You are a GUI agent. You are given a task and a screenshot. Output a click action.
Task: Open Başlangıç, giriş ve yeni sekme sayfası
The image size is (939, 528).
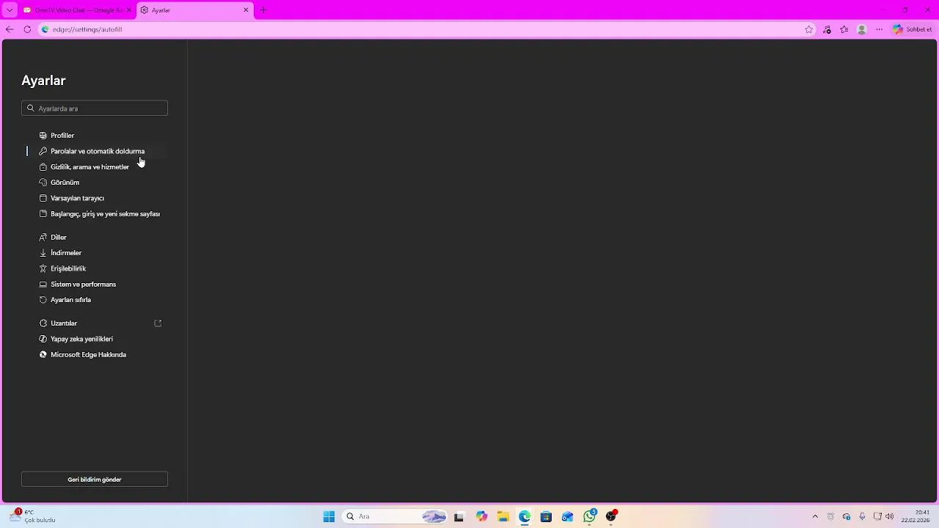coord(105,214)
